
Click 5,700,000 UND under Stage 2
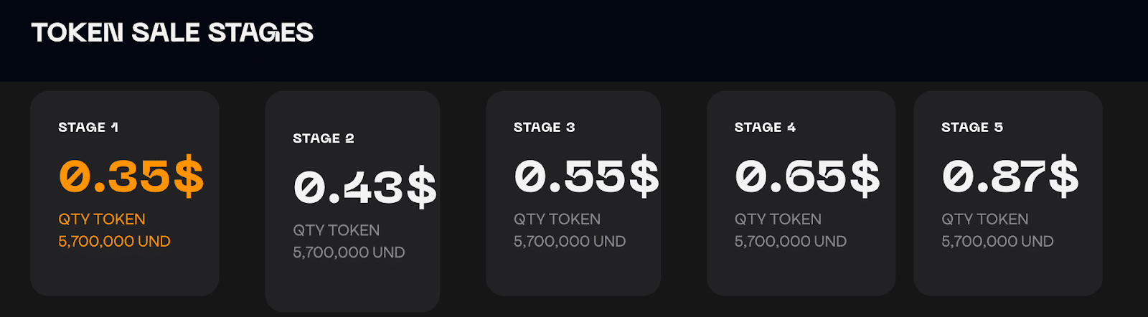coord(349,252)
